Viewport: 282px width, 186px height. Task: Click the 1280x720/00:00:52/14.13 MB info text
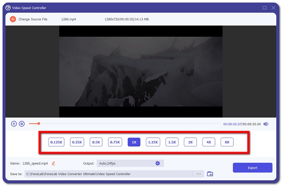pos(126,19)
